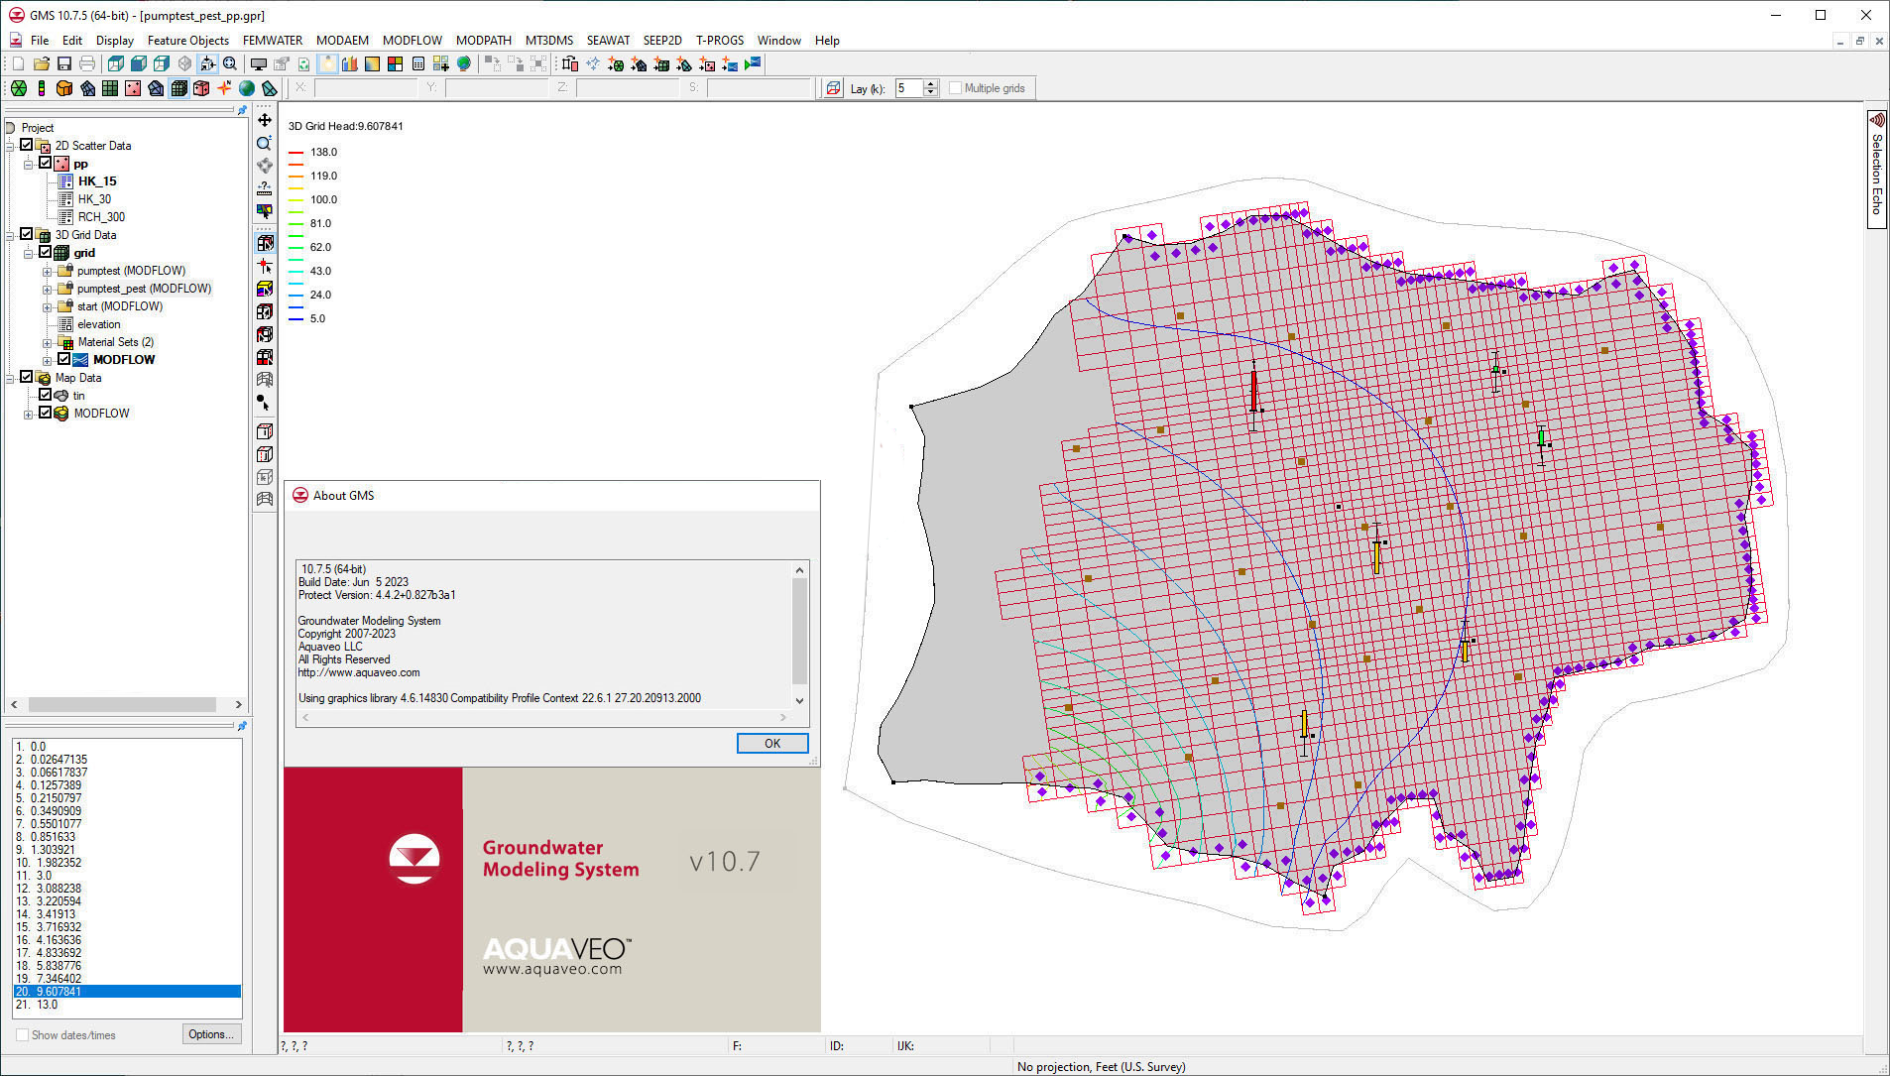1890x1076 pixels.
Task: Select the GIS module globe icon
Action: pyautogui.click(x=247, y=88)
